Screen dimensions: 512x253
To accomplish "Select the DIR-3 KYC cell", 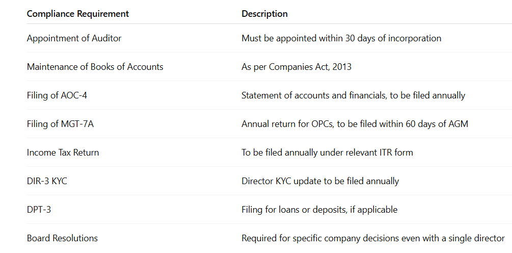I will coord(47,181).
